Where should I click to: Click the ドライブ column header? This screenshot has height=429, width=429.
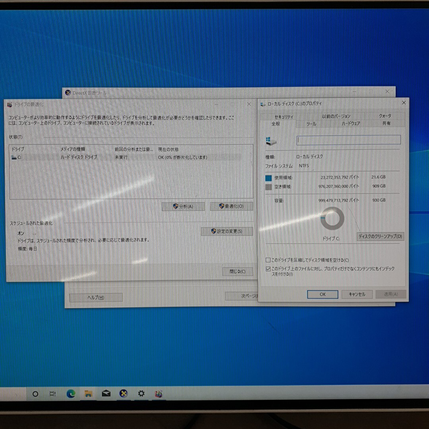[x=18, y=149]
